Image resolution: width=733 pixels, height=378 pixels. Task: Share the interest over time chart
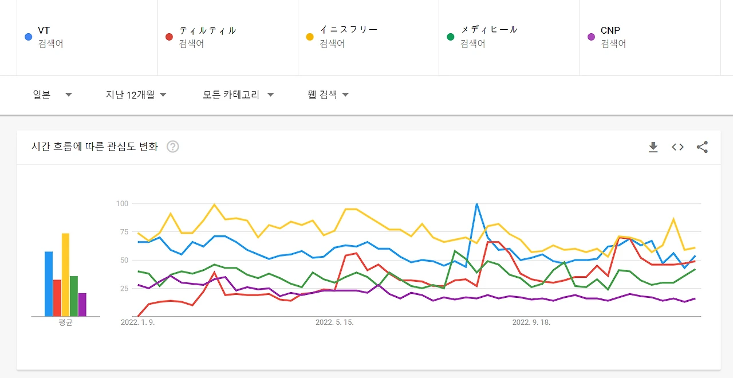point(702,147)
